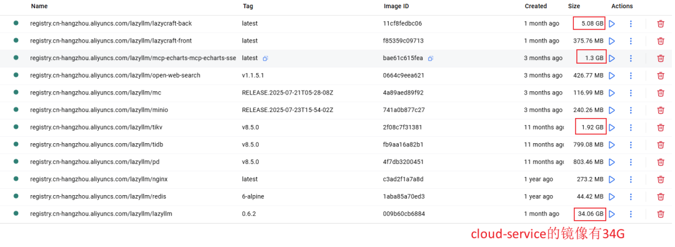Select image ID fb9aa16a82b1
Image resolution: width=675 pixels, height=247 pixels.
coord(403,144)
